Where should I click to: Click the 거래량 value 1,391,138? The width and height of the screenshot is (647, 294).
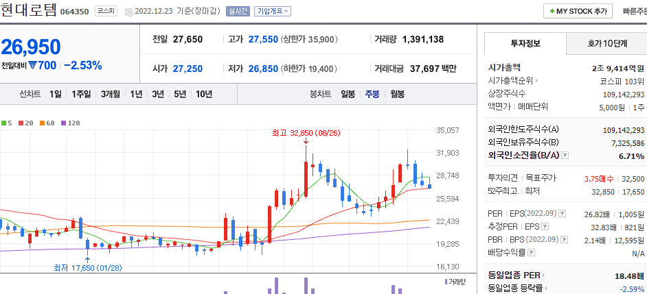[423, 40]
